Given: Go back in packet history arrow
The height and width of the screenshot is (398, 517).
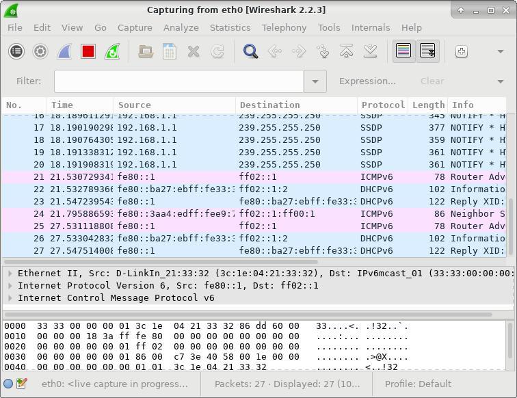Looking at the screenshot, I should click(x=275, y=51).
